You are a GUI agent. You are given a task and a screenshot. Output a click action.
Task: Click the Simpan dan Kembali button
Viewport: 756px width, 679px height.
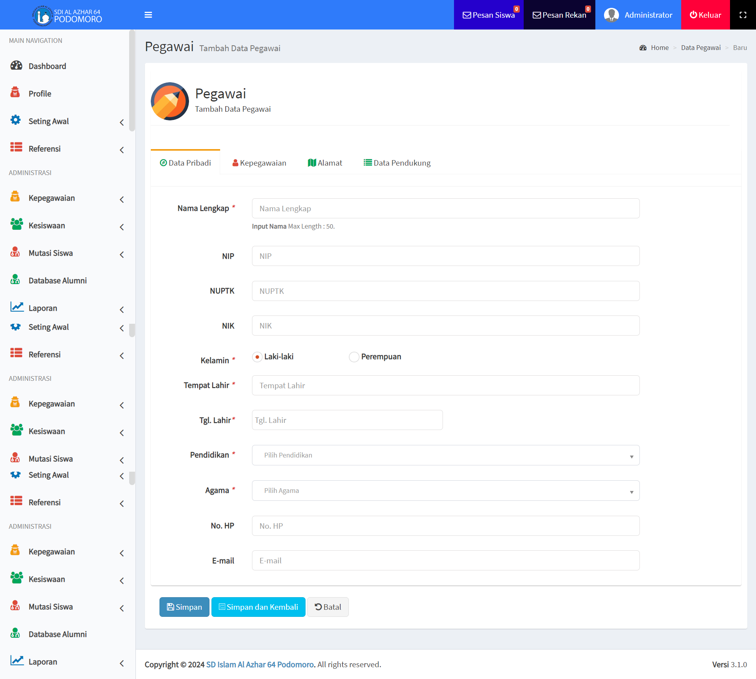click(x=258, y=607)
